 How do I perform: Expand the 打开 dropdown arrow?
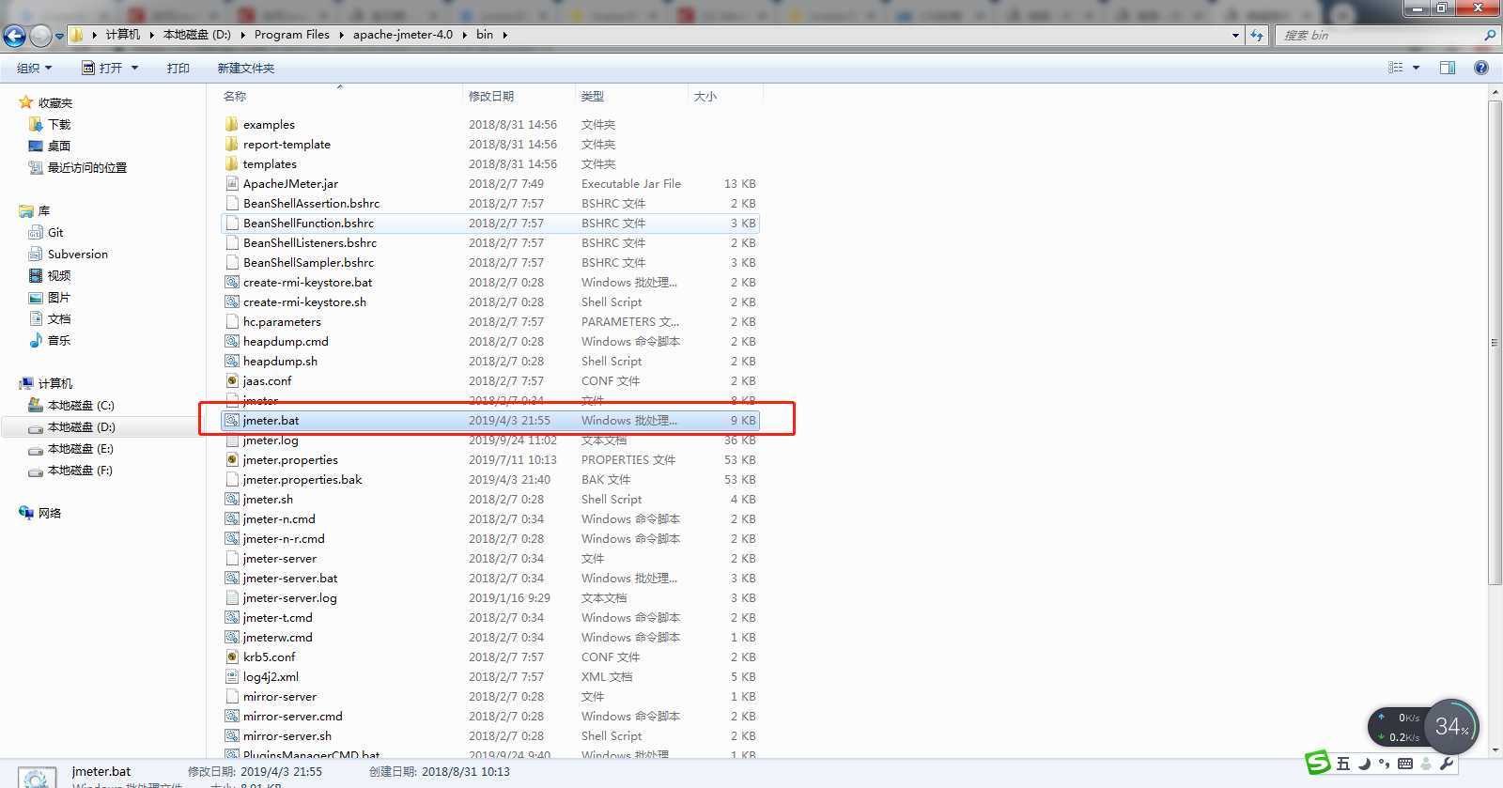(134, 68)
